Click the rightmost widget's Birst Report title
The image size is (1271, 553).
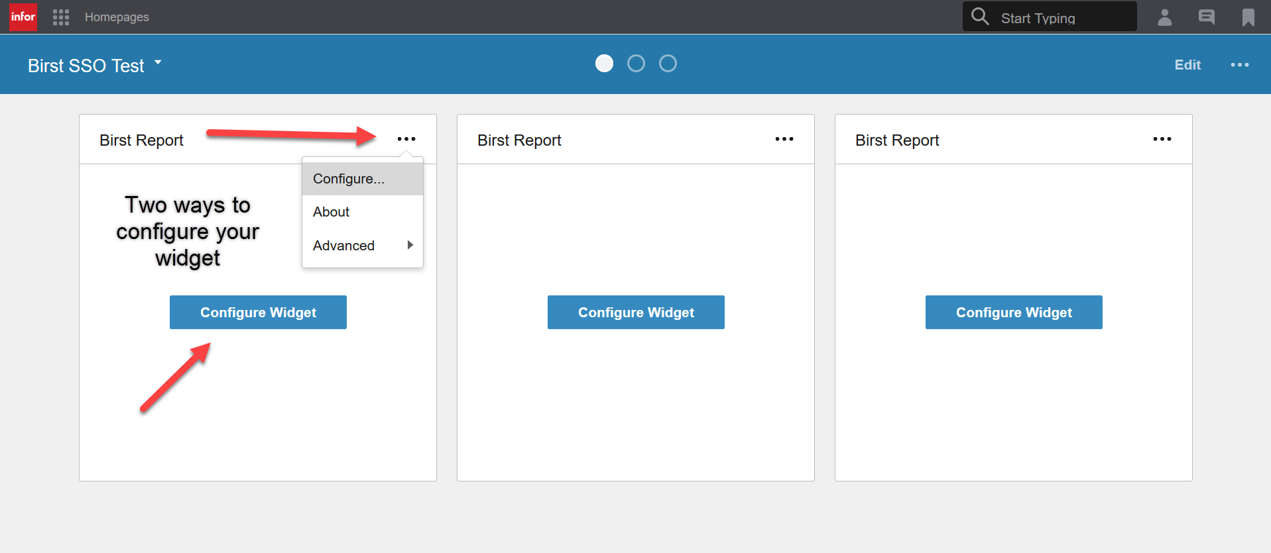coord(897,140)
